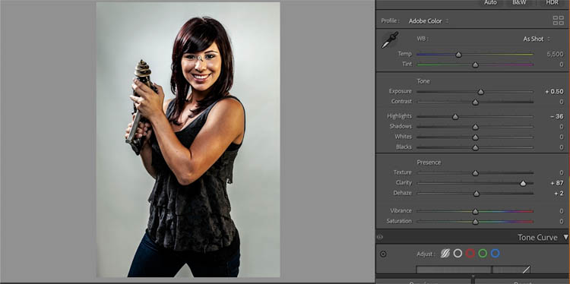
Task: Click the portrait photo in preview
Action: click(x=188, y=140)
